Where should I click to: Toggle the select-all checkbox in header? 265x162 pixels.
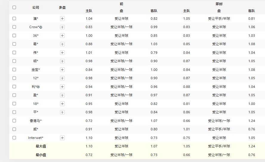14,7
